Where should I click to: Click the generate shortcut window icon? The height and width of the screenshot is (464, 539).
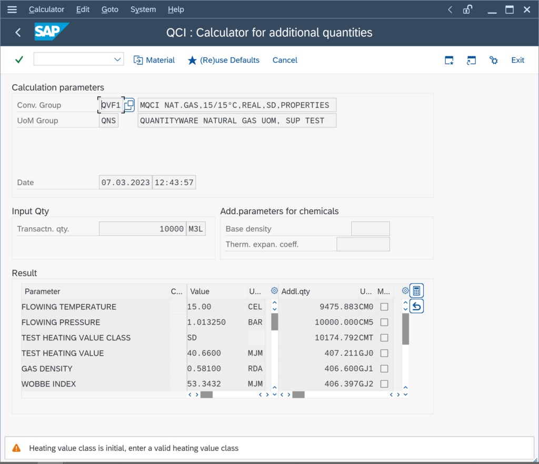point(471,60)
